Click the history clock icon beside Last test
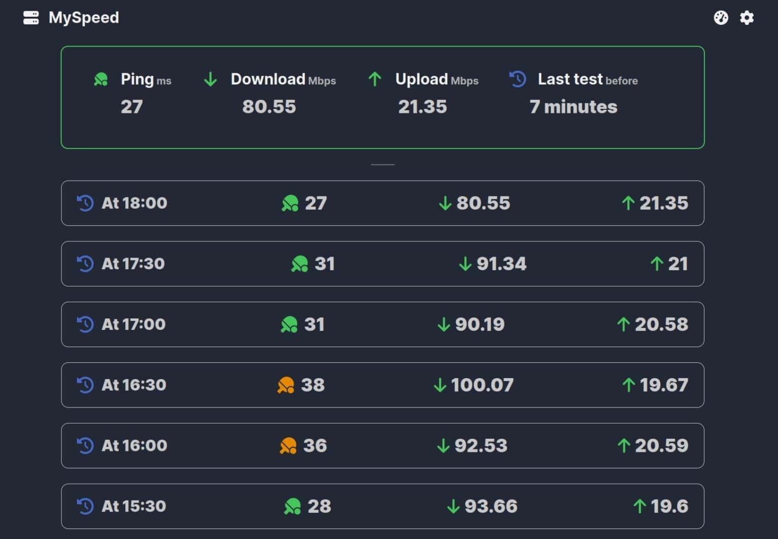This screenshot has width=778, height=539. click(517, 79)
